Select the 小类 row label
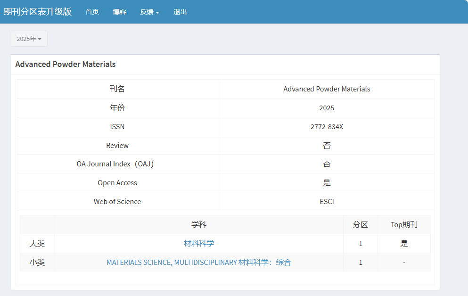The image size is (468, 296). pyautogui.click(x=37, y=262)
